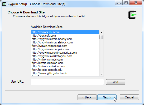Screen dimensions: 144x105
Task: Focus the User URL input field
Action: [67, 82]
